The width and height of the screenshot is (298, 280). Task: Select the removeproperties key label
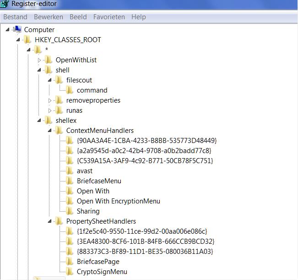click(93, 100)
